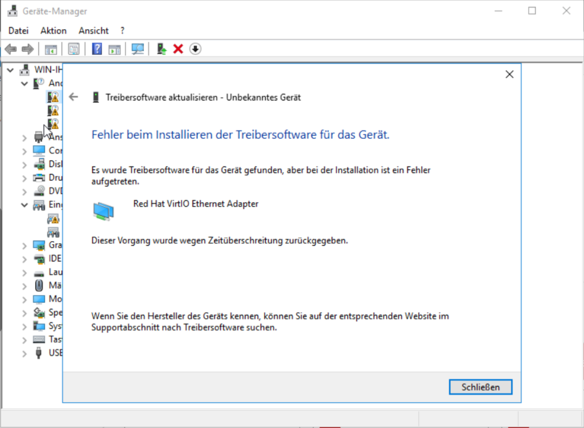Image resolution: width=584 pixels, height=428 pixels.
Task: Click the Geräte-Manager title bar icon
Action: pos(12,11)
